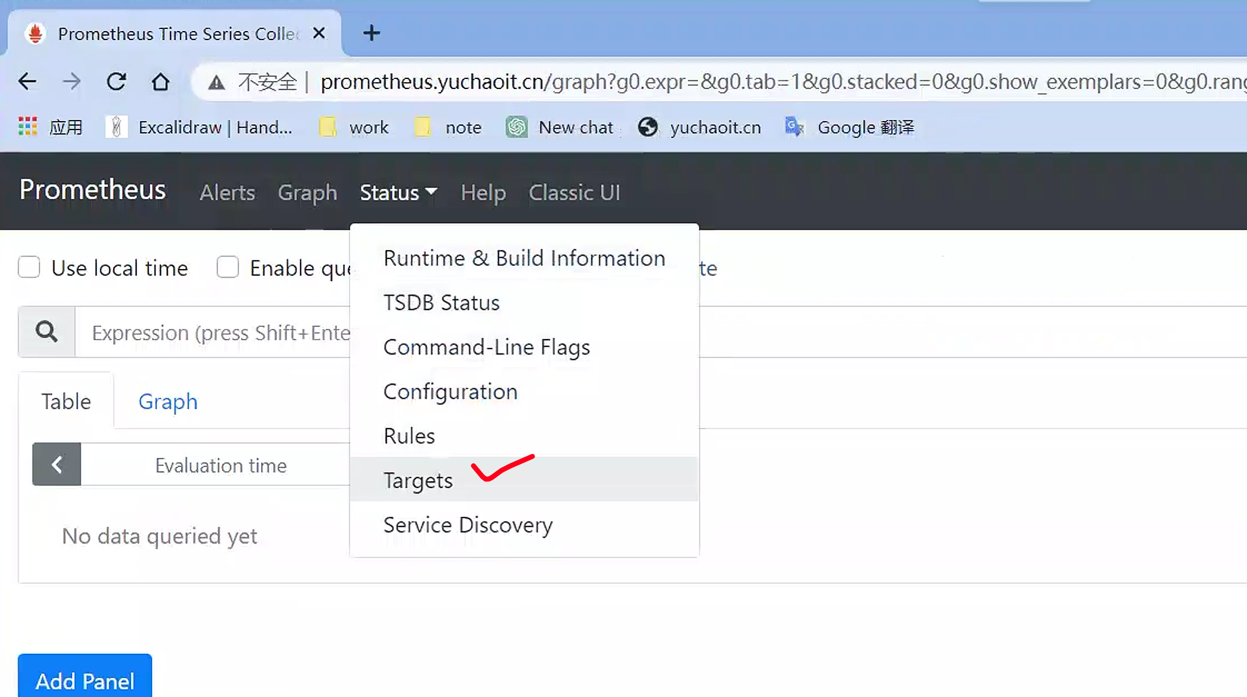Enable the Use local time checkbox
1247x697 pixels.
point(29,267)
